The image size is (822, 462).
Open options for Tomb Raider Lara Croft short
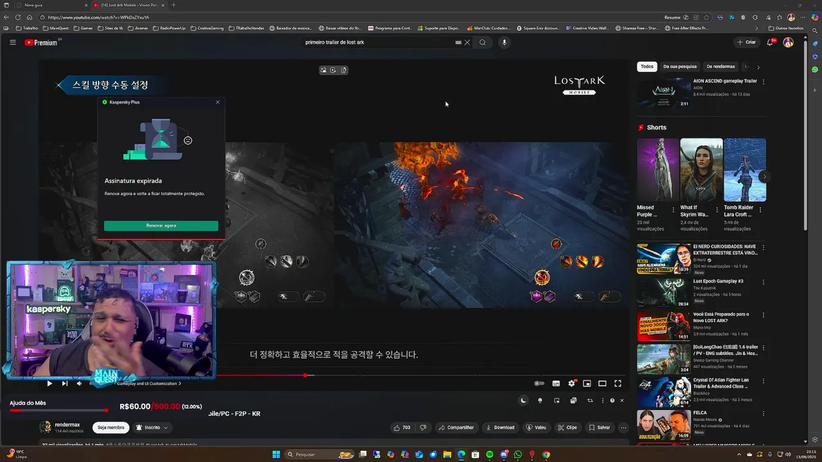tap(760, 210)
